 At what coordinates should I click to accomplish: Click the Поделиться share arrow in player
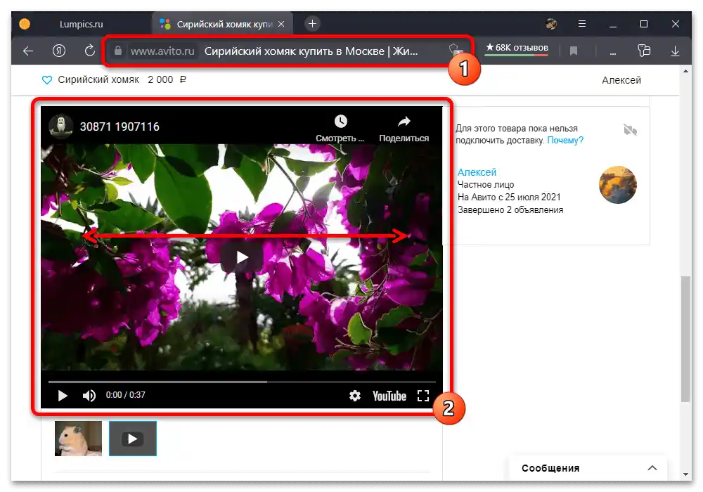404,122
